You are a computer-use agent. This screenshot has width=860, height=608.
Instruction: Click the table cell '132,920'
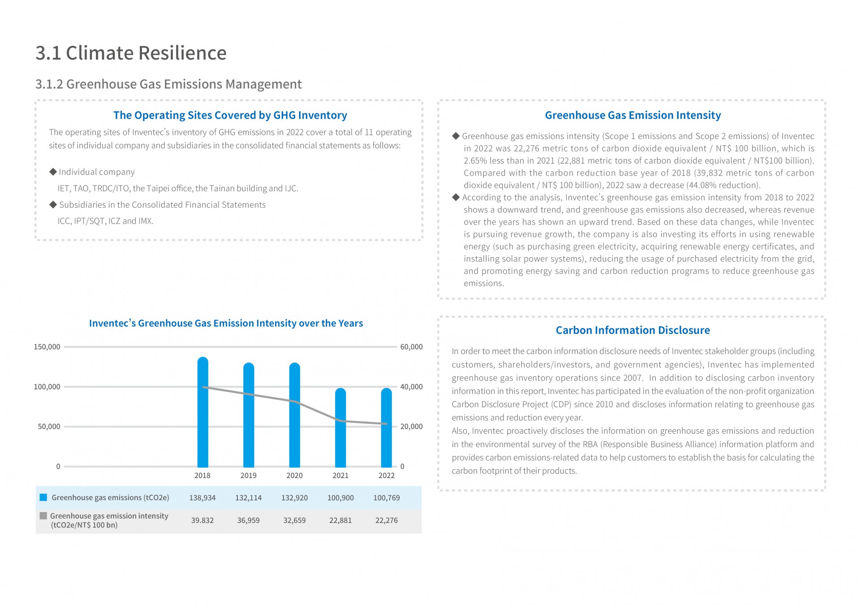coord(295,498)
